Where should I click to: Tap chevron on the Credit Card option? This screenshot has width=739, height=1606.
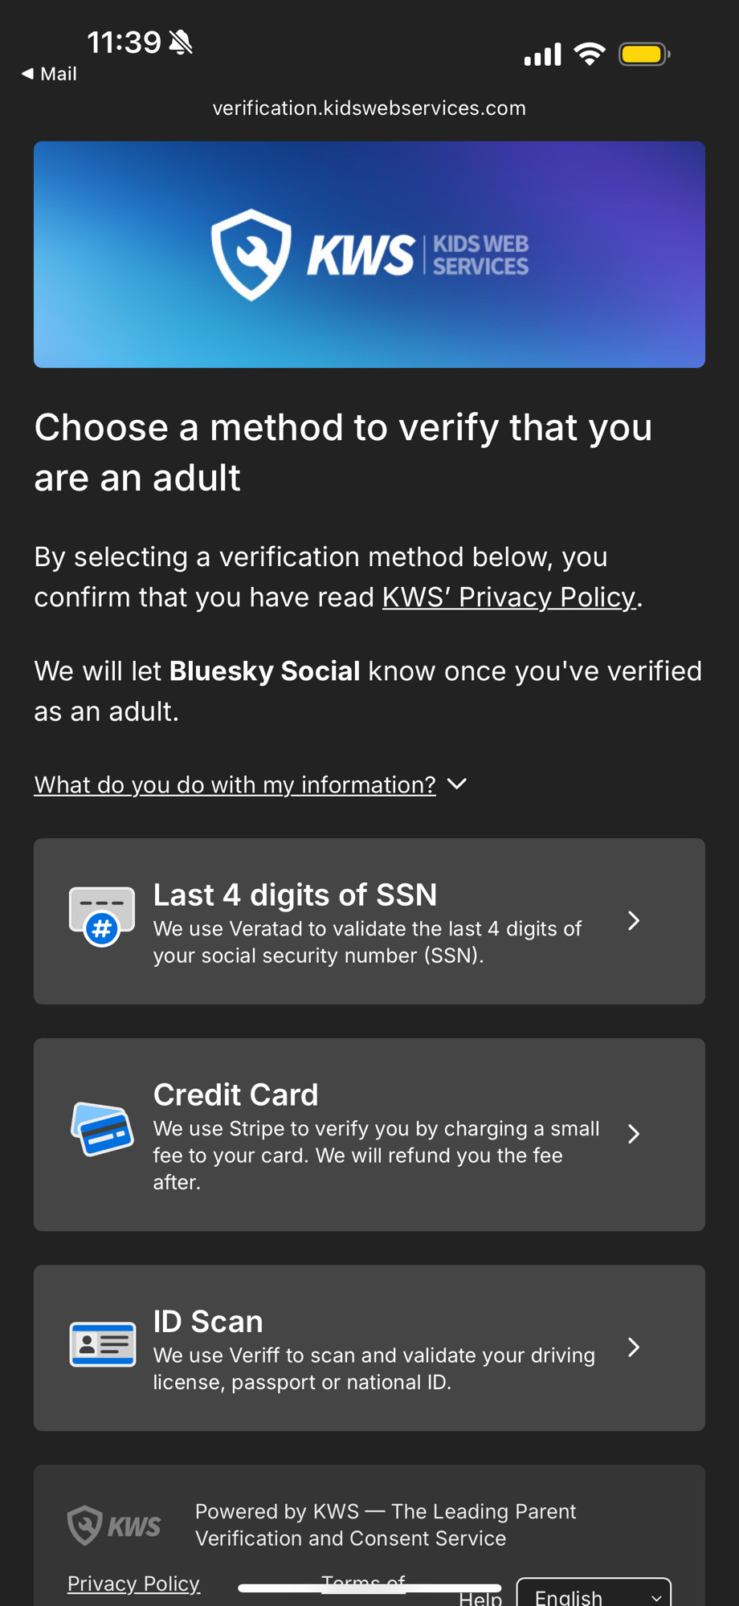coord(634,1134)
